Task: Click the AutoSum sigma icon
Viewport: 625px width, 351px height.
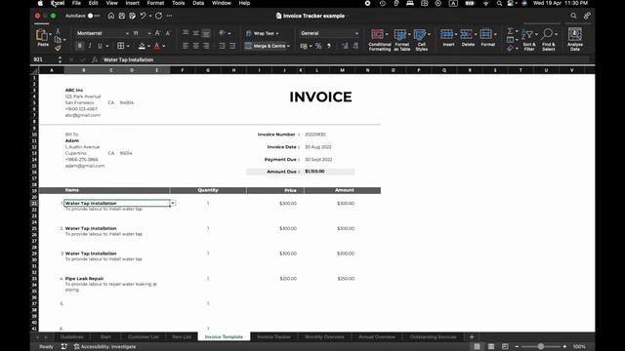Action: (x=510, y=31)
